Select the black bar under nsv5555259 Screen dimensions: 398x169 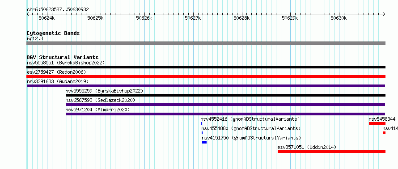(225, 95)
